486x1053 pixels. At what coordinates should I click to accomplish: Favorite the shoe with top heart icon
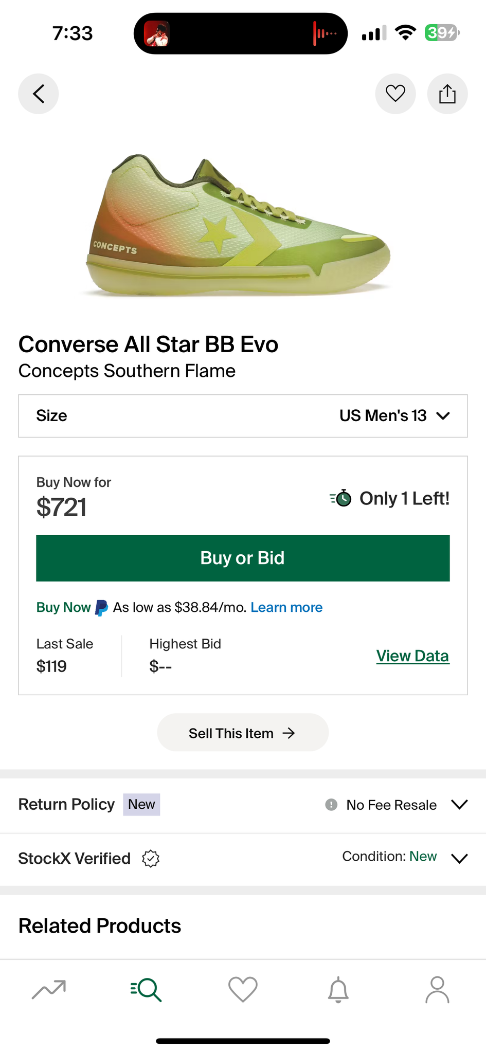395,94
